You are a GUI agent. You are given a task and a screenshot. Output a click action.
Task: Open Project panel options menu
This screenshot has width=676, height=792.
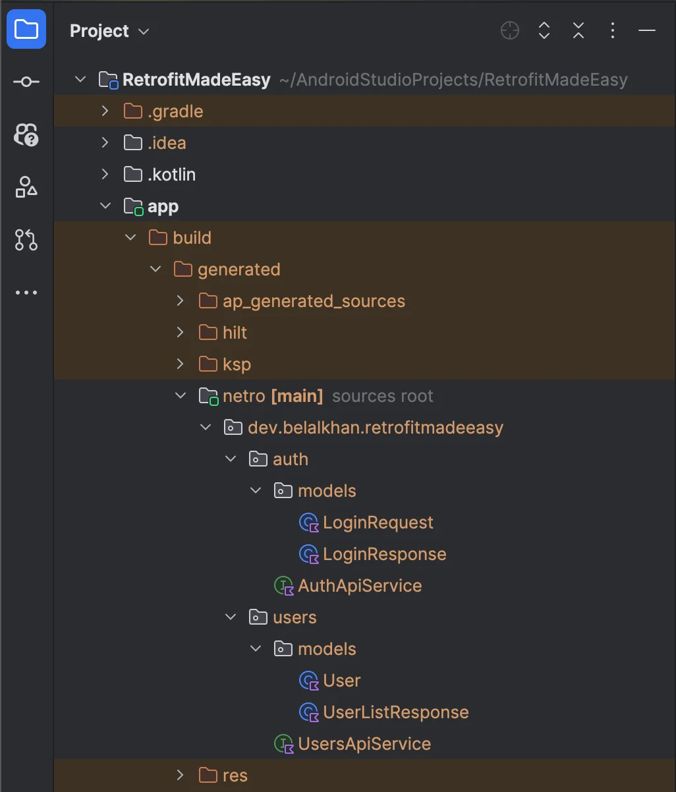click(613, 30)
